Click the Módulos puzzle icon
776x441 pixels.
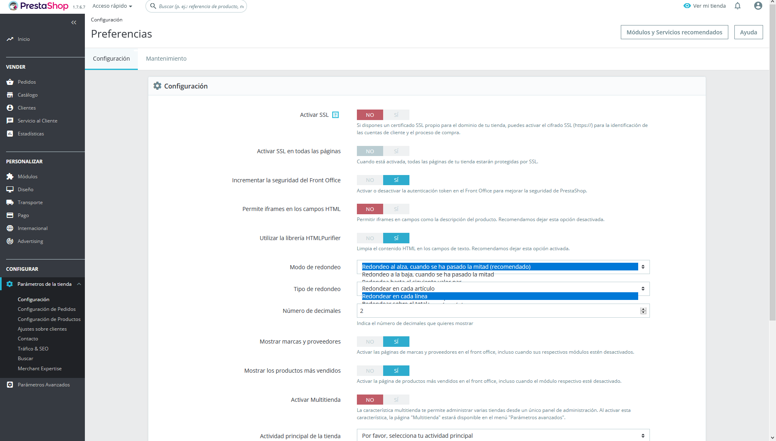(10, 177)
